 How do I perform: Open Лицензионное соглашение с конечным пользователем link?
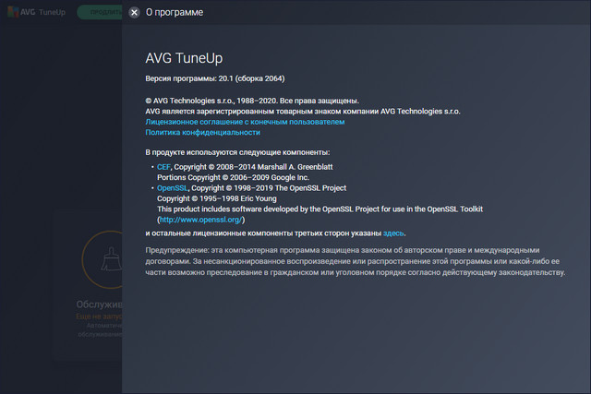245,122
